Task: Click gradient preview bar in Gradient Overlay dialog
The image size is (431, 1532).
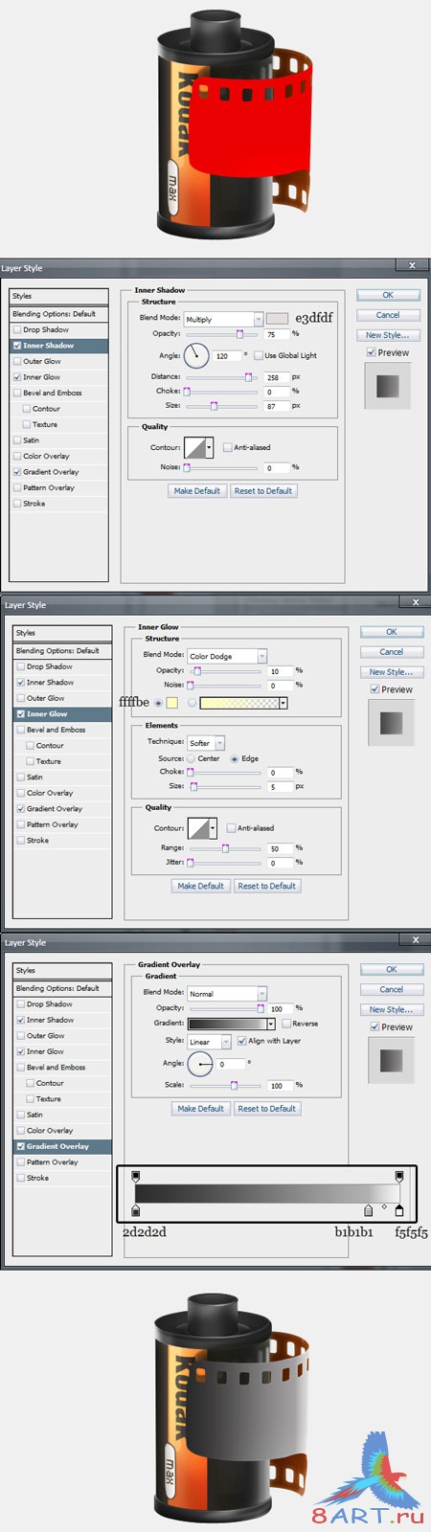Action: point(227,1024)
